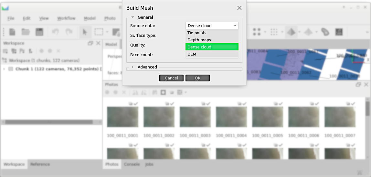The width and height of the screenshot is (371, 177).
Task: Collapse the General section in Build Mesh
Action: click(x=133, y=17)
